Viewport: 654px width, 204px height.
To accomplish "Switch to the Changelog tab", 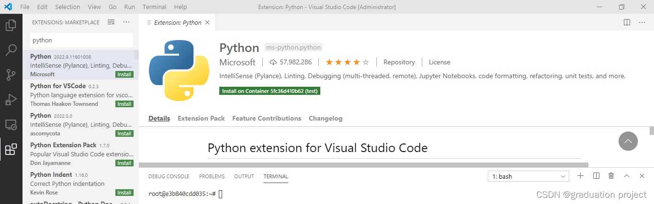I will (x=326, y=118).
